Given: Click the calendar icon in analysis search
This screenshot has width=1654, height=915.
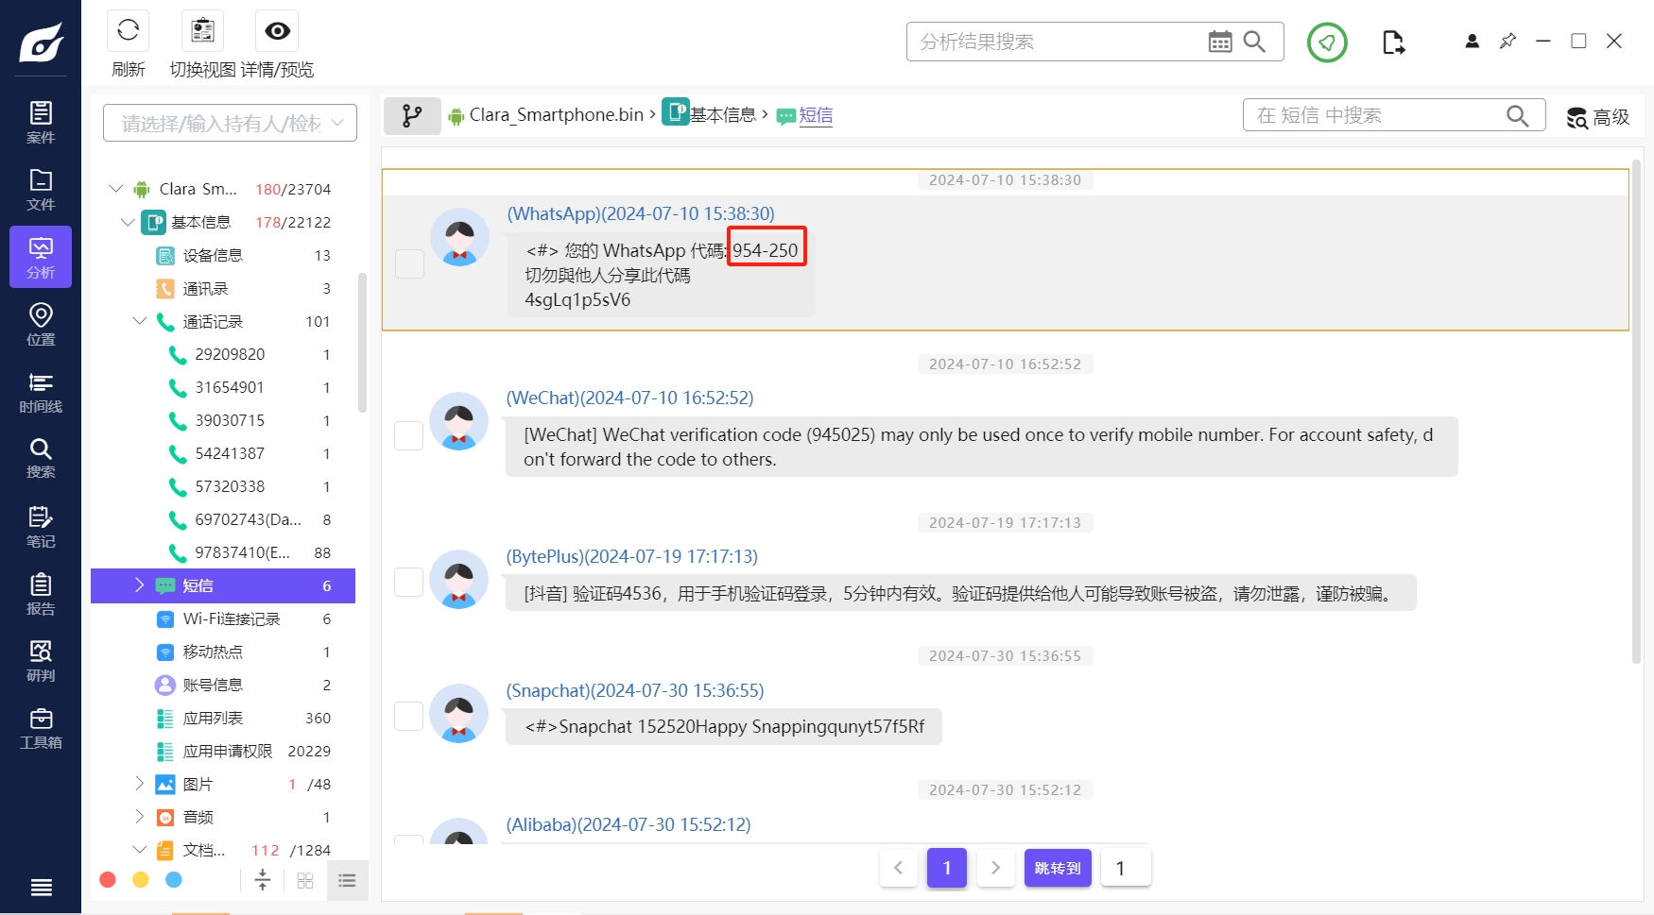Looking at the screenshot, I should (1220, 42).
